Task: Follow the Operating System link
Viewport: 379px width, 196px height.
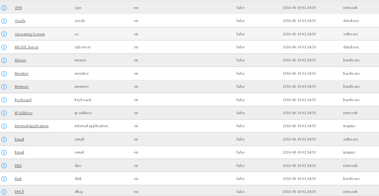Action: (x=30, y=34)
